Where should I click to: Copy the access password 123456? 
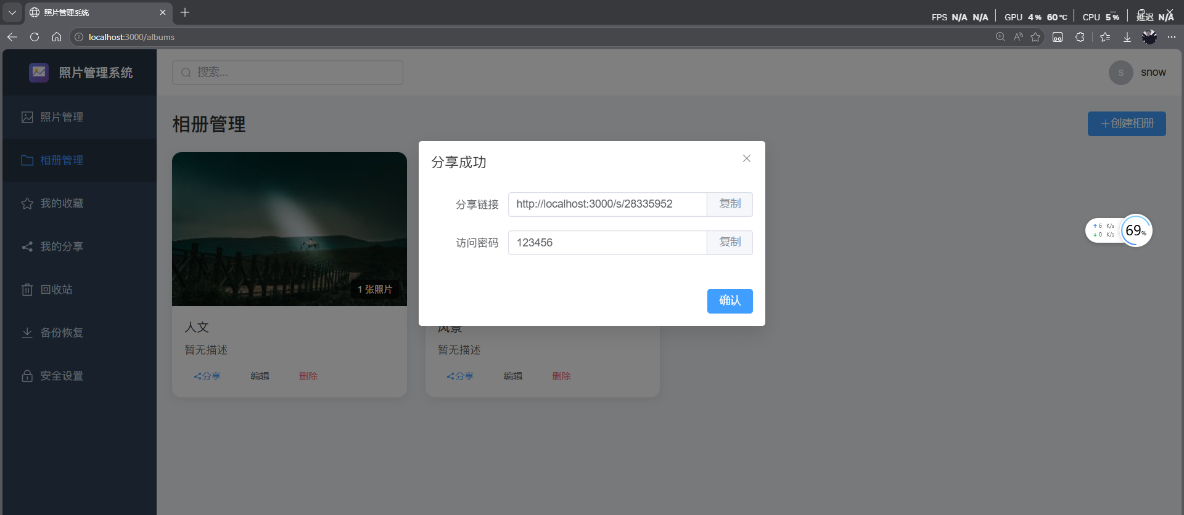coord(730,242)
